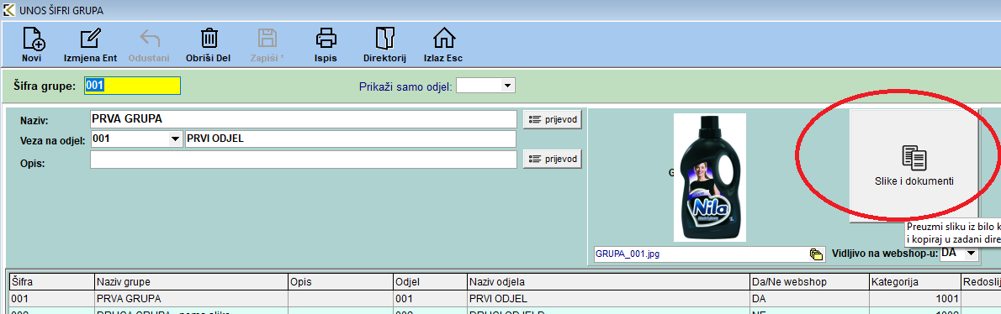Click the Naziv odjela column header
Viewport: 1001px width, 314px height.
[x=607, y=282]
